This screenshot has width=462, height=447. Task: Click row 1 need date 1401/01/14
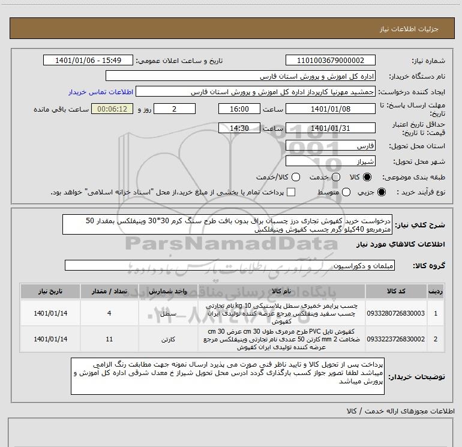[x=50, y=313]
